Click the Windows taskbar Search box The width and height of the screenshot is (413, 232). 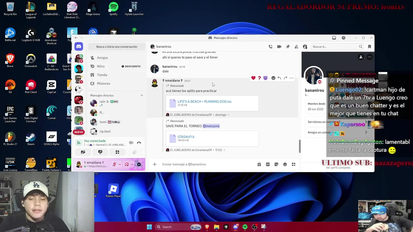(178, 227)
